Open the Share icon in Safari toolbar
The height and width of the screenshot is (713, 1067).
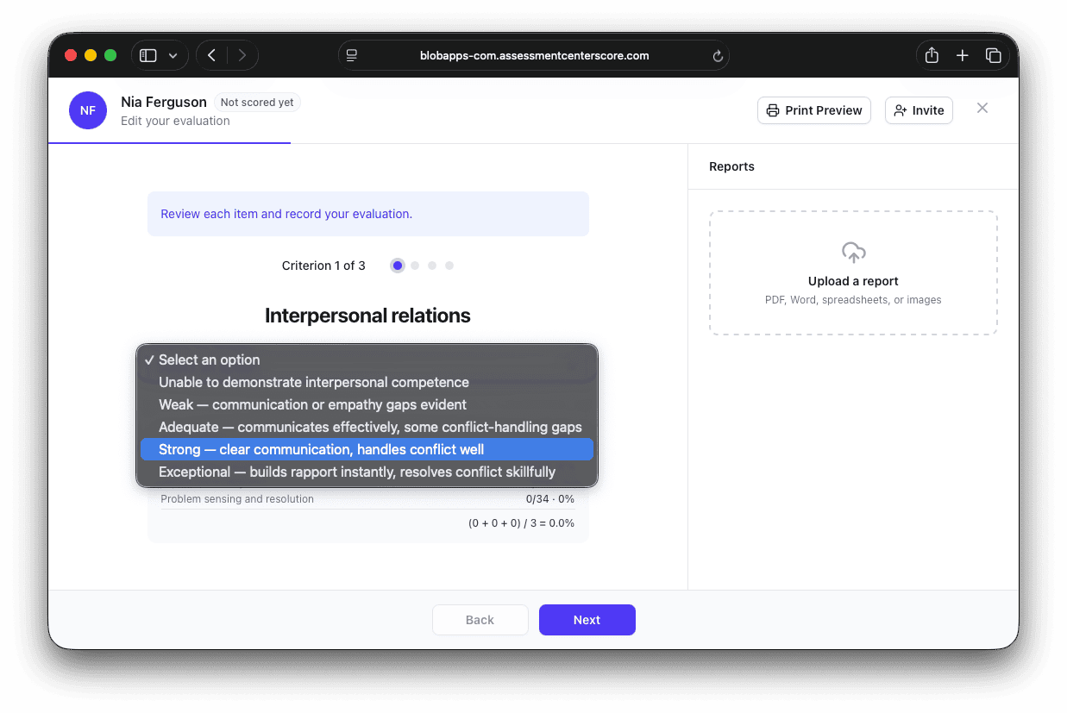click(x=932, y=55)
